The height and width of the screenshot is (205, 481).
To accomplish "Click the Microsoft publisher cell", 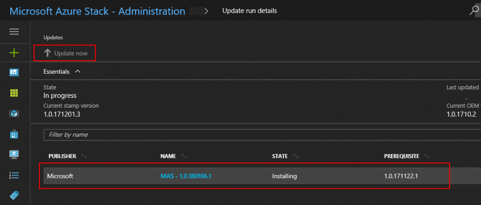I will [x=60, y=176].
